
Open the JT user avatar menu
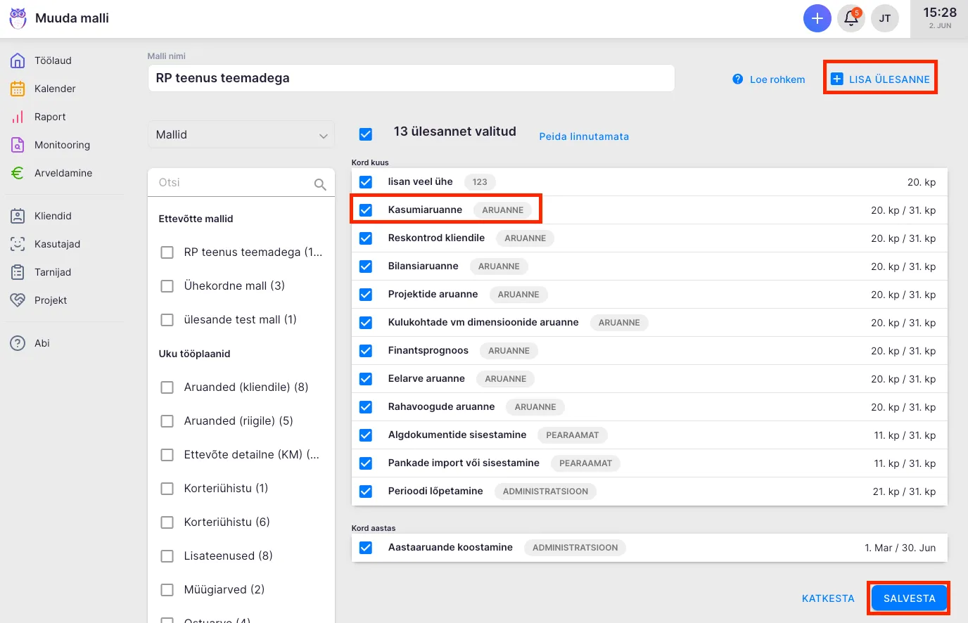tap(885, 18)
